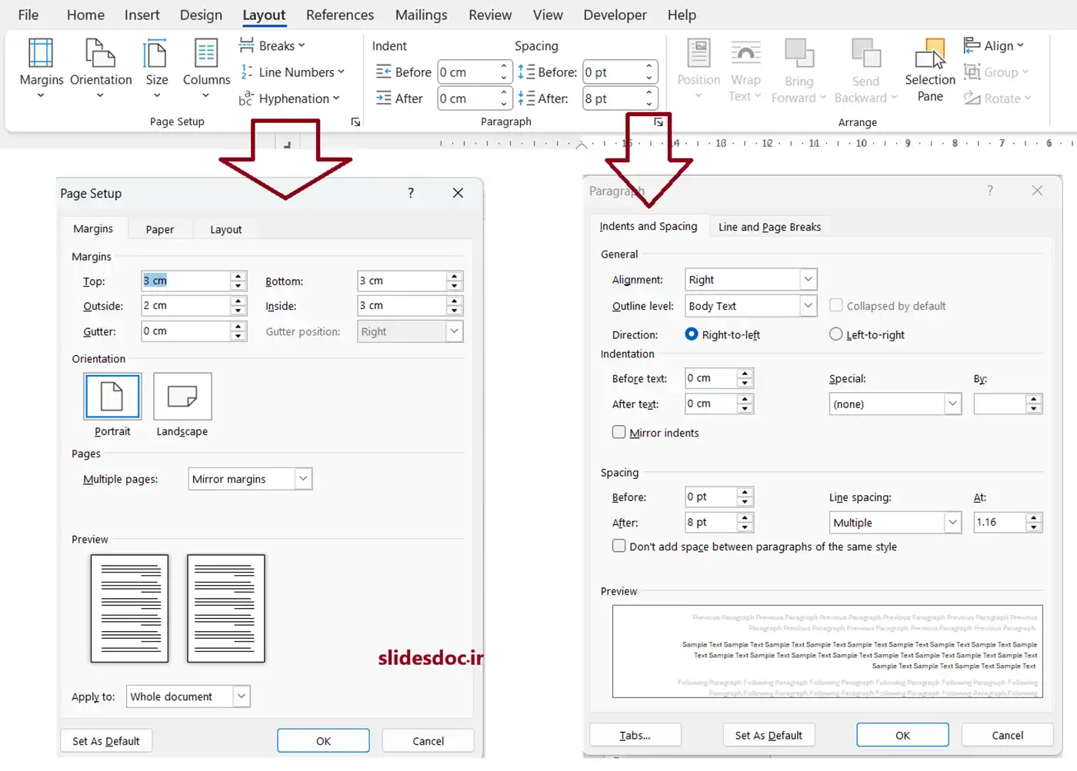Click Cancel in the Paragraph dialog
Viewport: 1077px width, 771px height.
1007,736
